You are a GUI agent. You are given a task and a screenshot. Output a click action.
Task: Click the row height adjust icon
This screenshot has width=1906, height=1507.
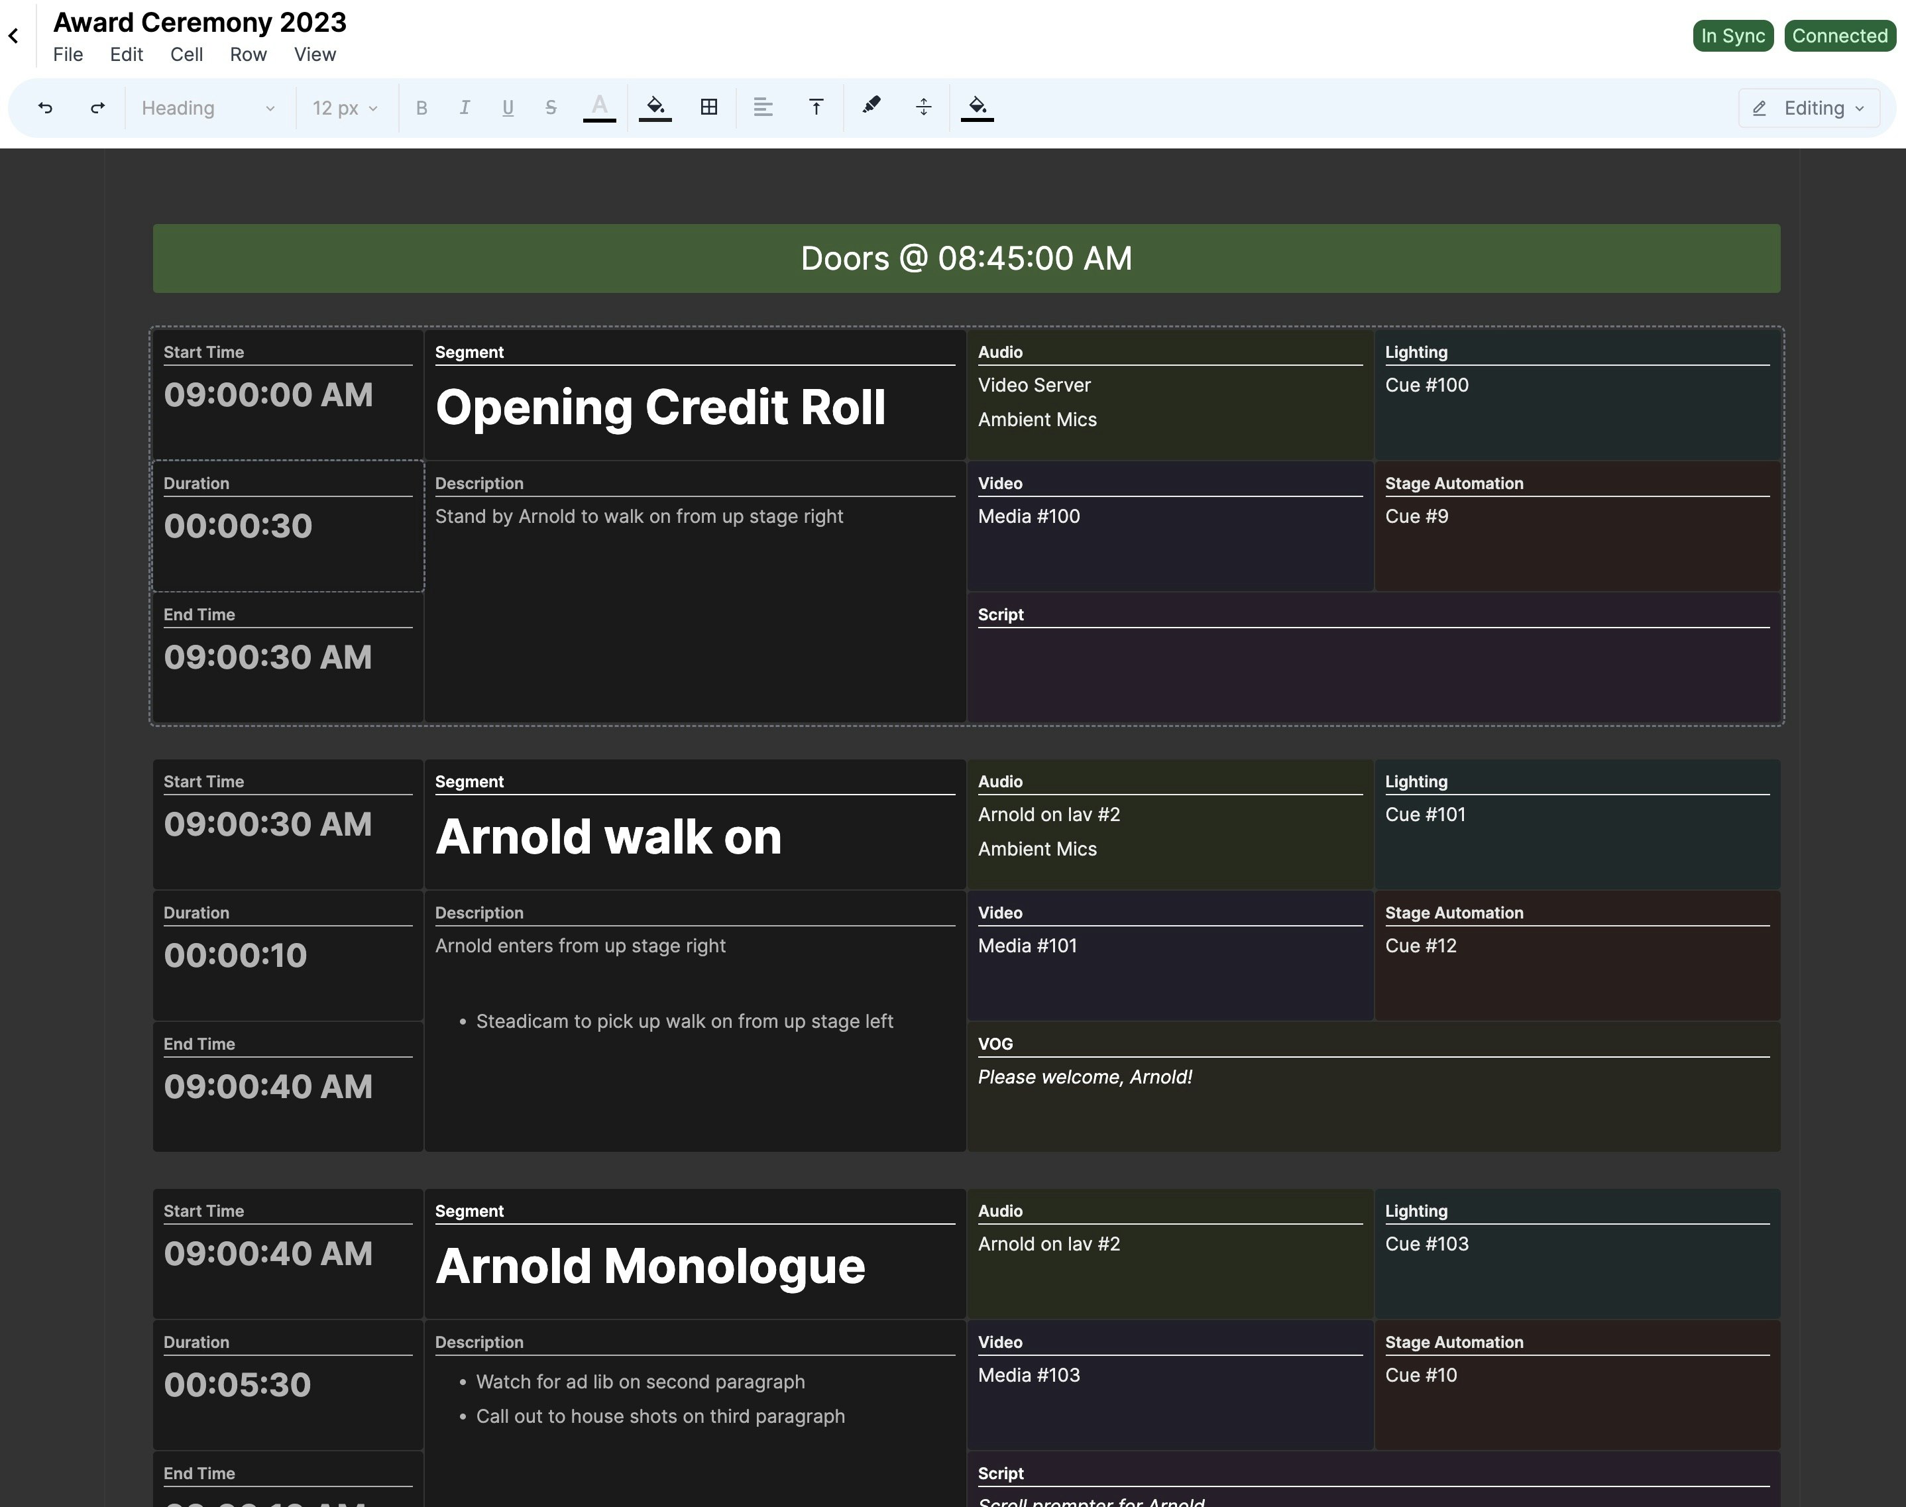923,107
